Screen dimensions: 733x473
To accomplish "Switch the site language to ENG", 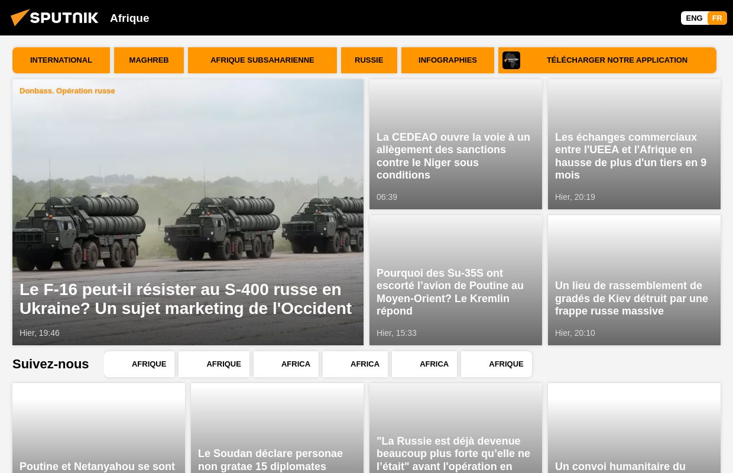I will 694,18.
